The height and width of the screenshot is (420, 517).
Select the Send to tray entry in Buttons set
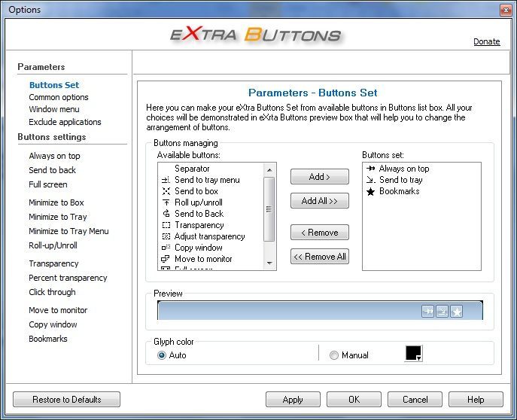(x=421, y=180)
